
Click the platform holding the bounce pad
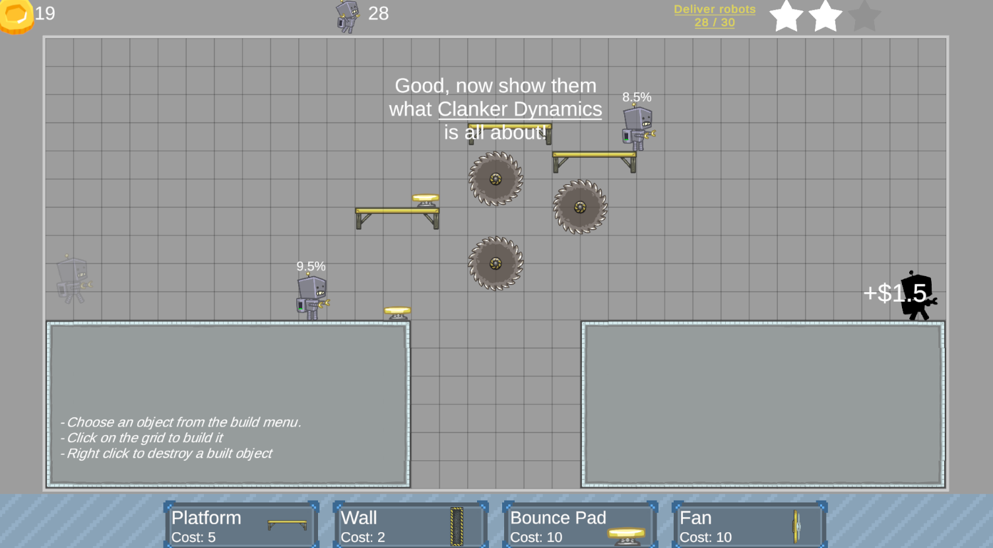tap(397, 218)
